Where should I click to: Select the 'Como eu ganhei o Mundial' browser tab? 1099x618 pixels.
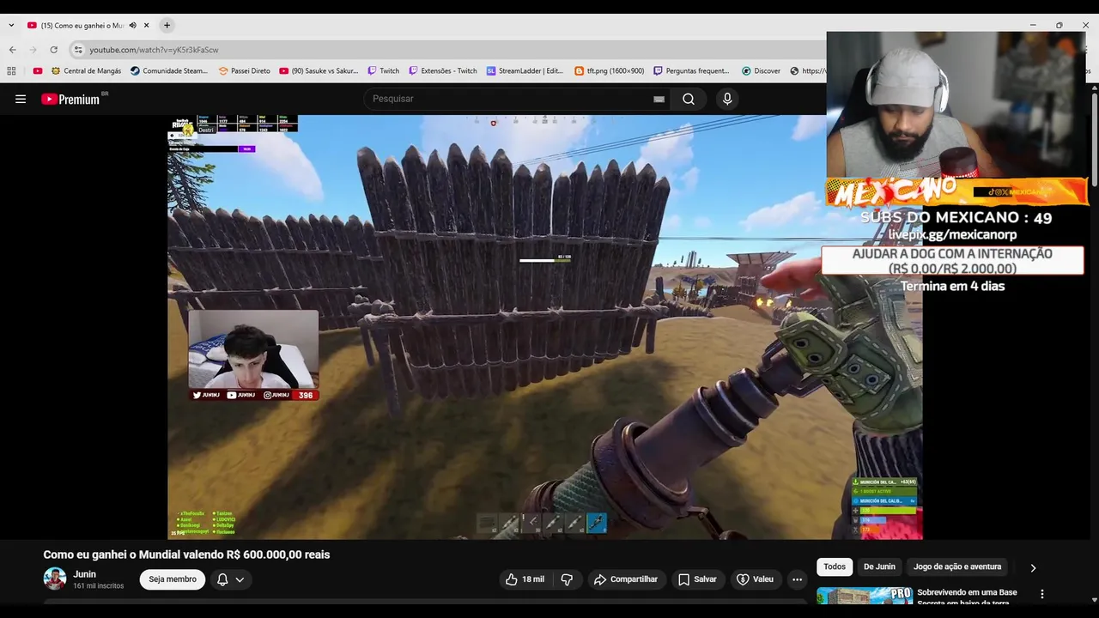tap(82, 26)
